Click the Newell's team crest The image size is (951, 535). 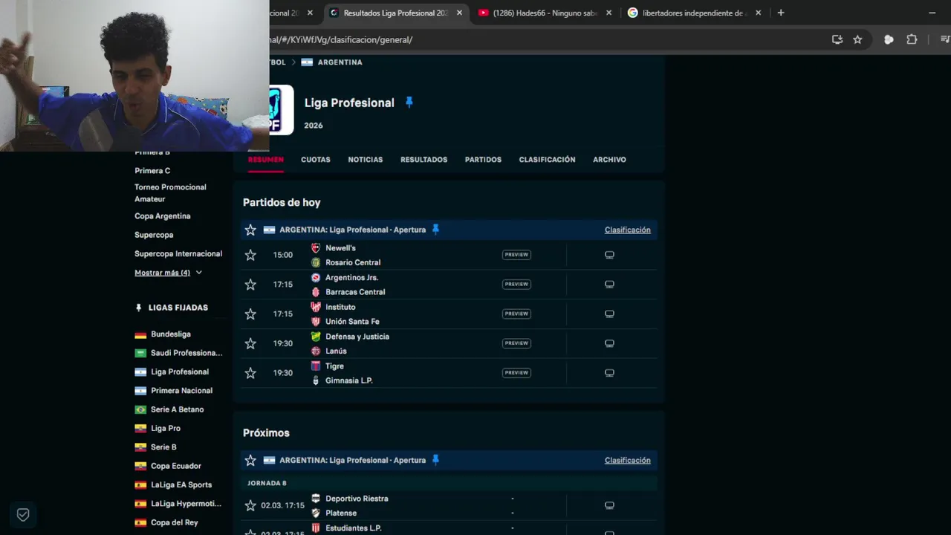click(316, 248)
